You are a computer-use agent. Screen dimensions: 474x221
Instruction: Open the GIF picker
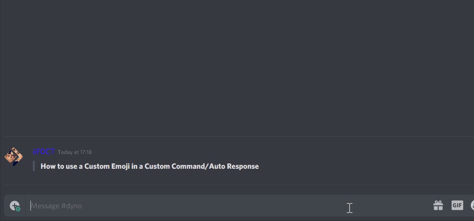(x=457, y=205)
